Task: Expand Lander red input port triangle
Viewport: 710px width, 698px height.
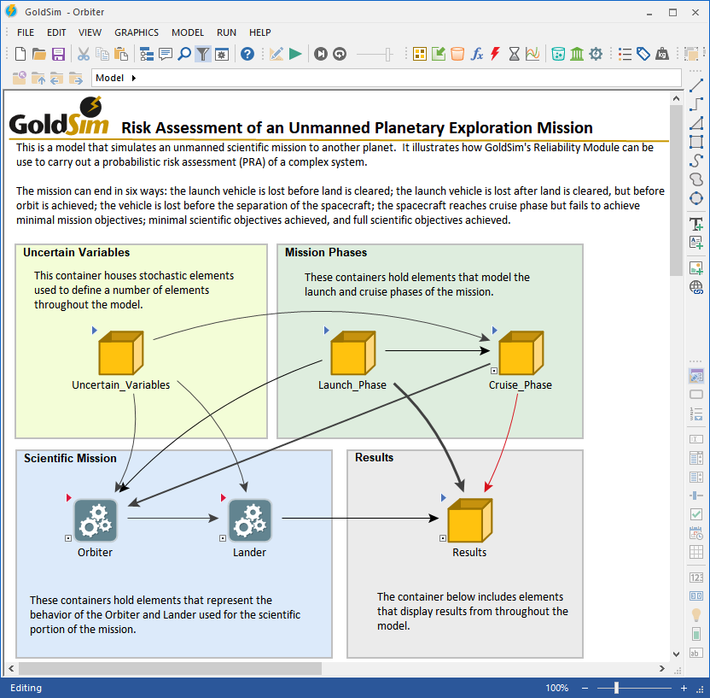Action: (223, 498)
